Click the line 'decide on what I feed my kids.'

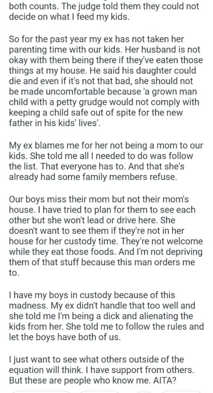pos(69,17)
